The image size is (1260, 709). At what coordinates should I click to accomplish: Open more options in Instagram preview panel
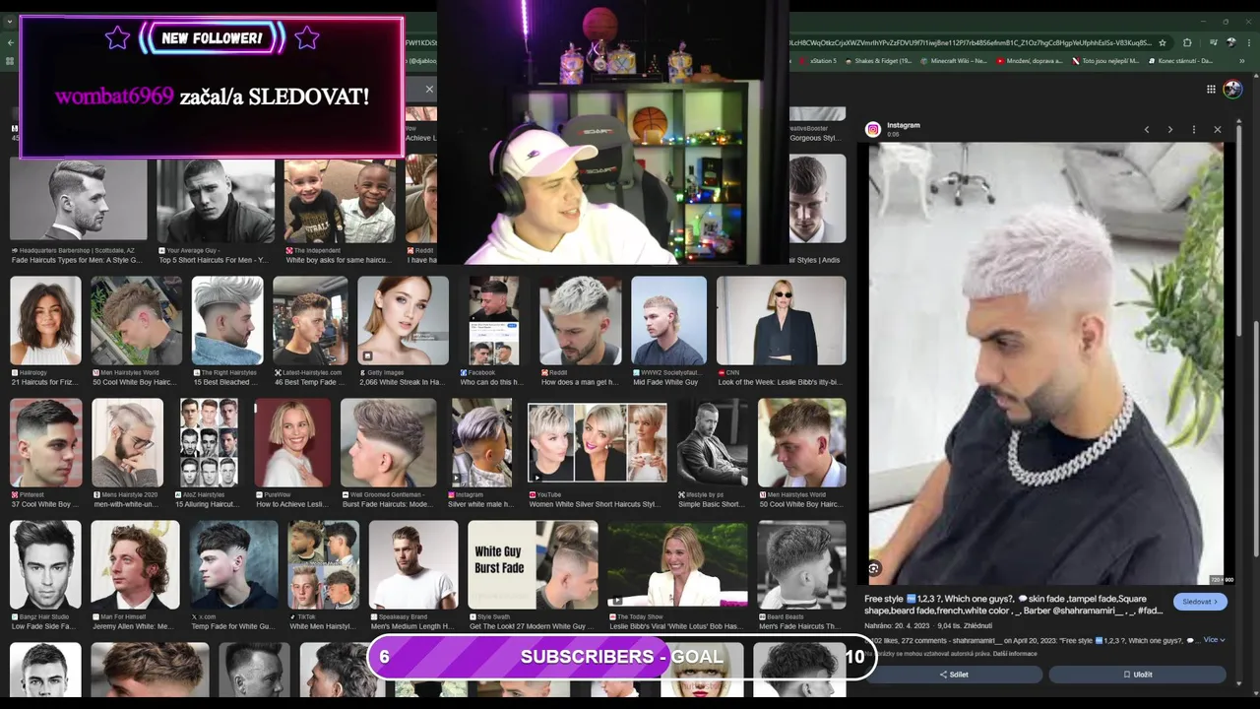click(1194, 129)
